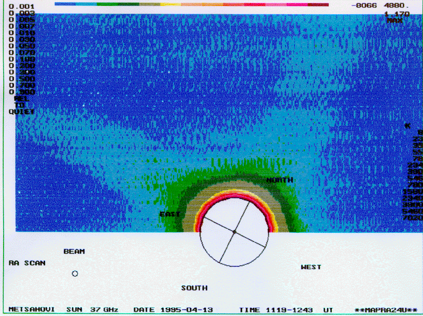This screenshot has height=316, width=423.
Task: Pick the dark red color bar segment
Action: pyautogui.click(x=318, y=4)
